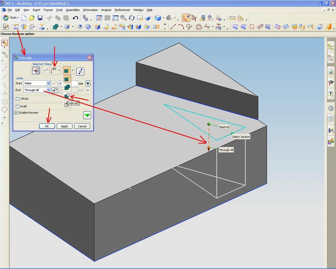Viewport: 336px width, 269px height.
Task: Open the Assemblies menu
Action: (73, 10)
